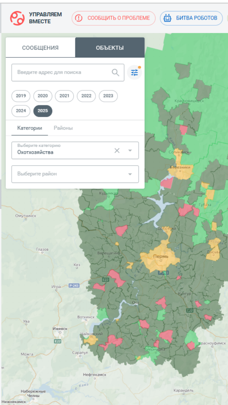Click the Омутнинск city label
Viewport: 228px width, 405px height.
click(26, 215)
